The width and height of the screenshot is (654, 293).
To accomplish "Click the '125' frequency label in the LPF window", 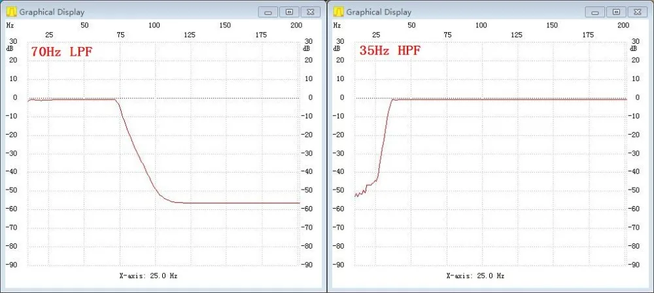I will 190,35.
